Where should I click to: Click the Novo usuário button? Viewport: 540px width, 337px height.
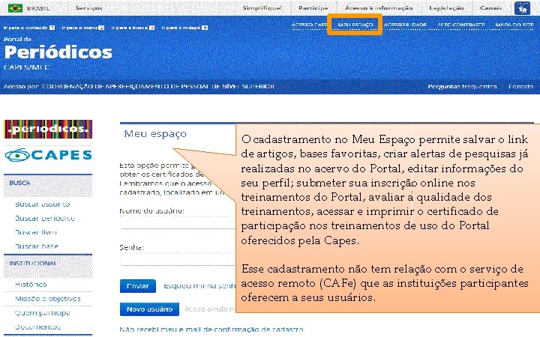coord(149,309)
